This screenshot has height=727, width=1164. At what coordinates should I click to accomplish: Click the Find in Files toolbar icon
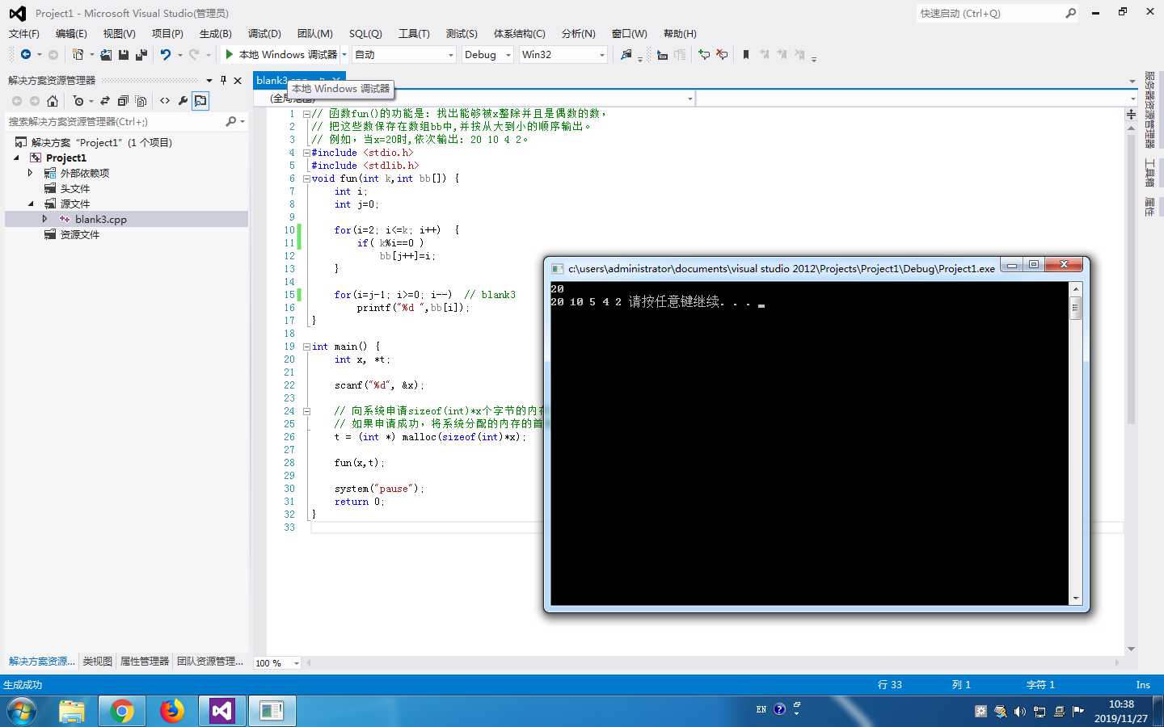626,55
